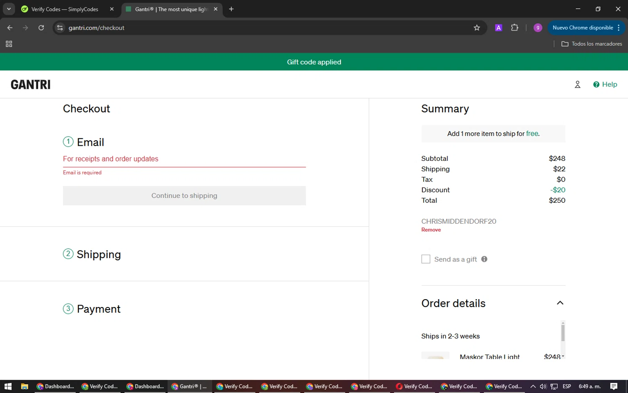Open the notification center icon

pyautogui.click(x=614, y=386)
